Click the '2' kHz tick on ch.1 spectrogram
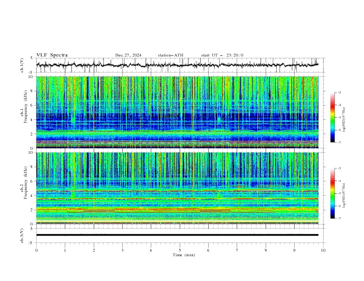This screenshot has width=364, height=281. coord(33,134)
